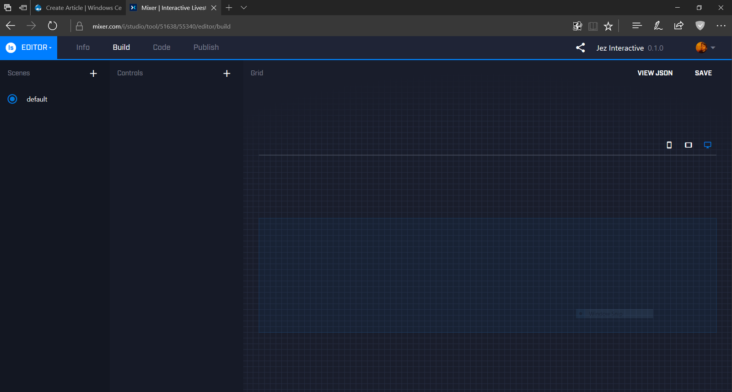Screen dimensions: 732x392
Task: Add a new control with plus icon
Action: [x=226, y=74]
